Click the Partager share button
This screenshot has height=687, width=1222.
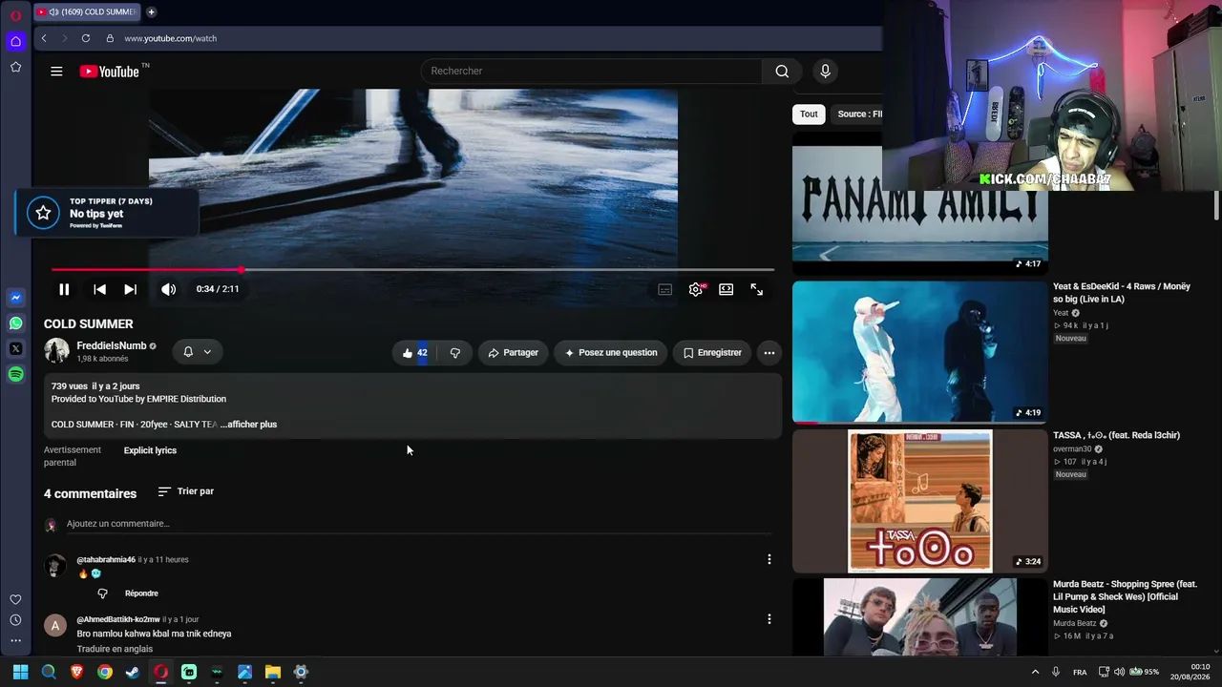point(514,353)
